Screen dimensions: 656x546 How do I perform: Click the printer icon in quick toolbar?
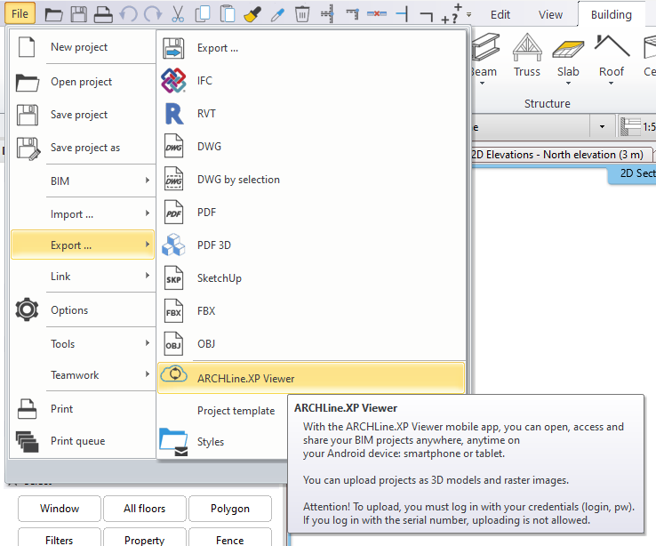pos(103,14)
